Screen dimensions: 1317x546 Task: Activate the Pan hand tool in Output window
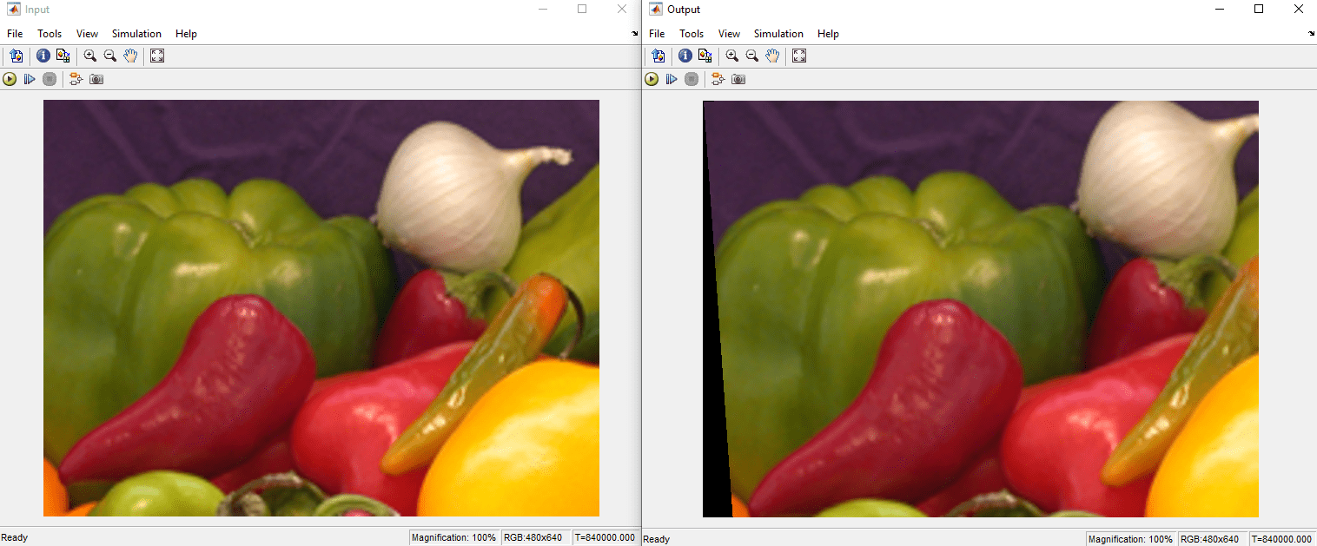772,56
